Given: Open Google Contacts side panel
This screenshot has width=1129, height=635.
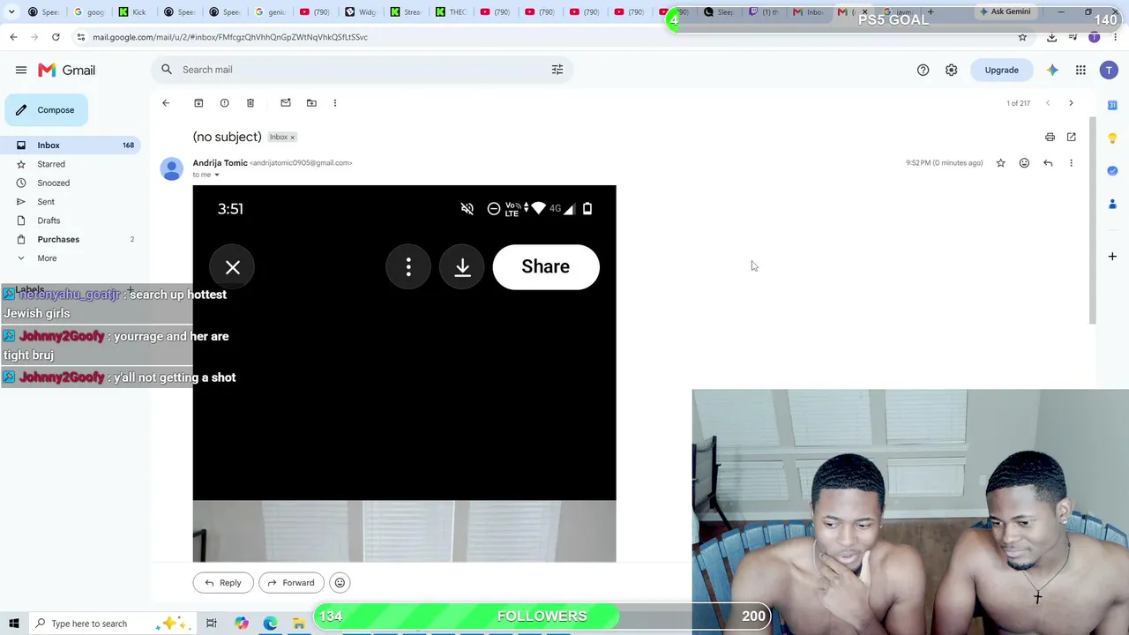Looking at the screenshot, I should (1112, 204).
